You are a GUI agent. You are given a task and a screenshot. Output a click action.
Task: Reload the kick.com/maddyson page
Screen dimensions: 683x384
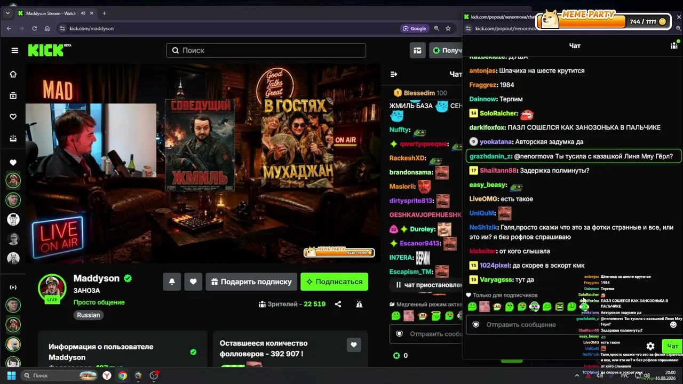point(35,28)
